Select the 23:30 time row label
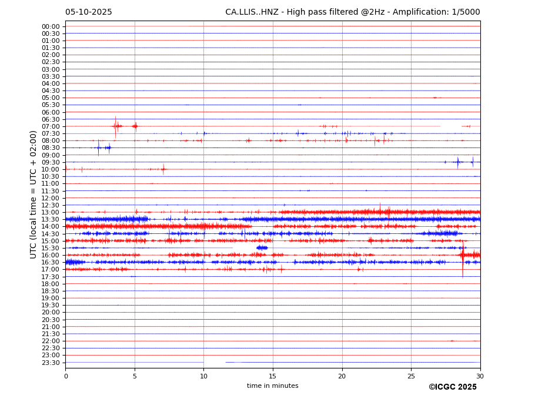The height and width of the screenshot is (409, 545). tap(51, 363)
